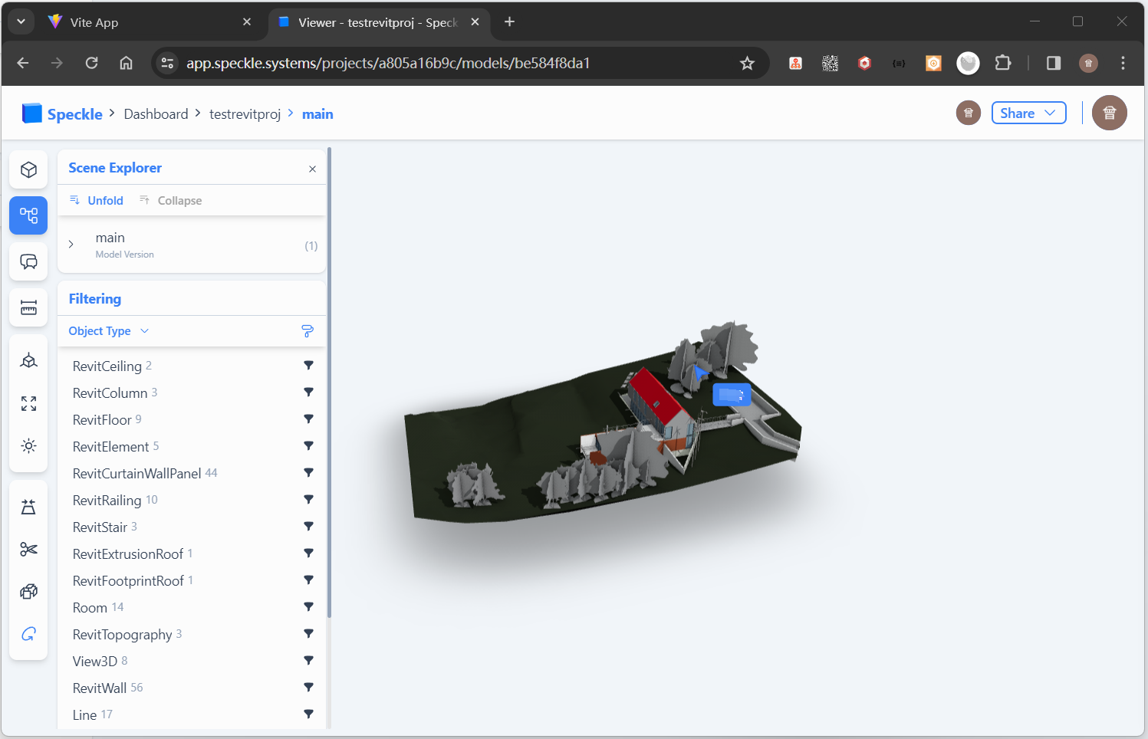Screen dimensions: 1148x739
Task: Close the Scene Explorer panel
Action: [312, 169]
